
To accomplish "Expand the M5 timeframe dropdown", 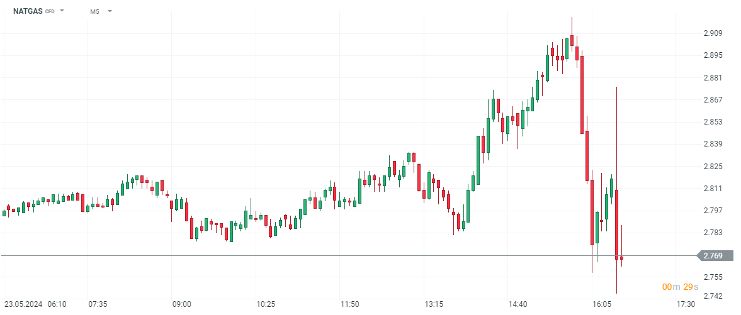I will pyautogui.click(x=109, y=11).
